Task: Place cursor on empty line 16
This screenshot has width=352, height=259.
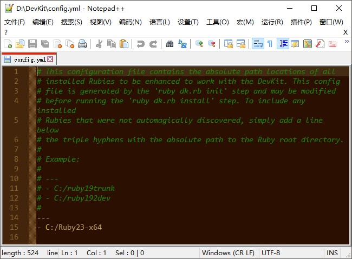Action: 193,237
